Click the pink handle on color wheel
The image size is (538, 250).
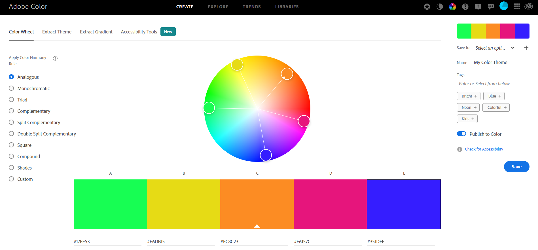(x=304, y=121)
